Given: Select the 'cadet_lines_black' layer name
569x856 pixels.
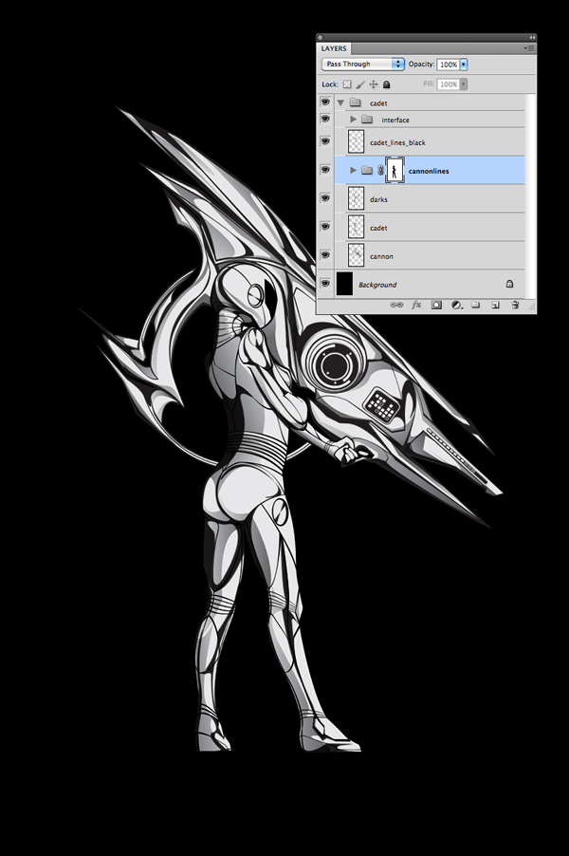Looking at the screenshot, I should click(x=397, y=142).
